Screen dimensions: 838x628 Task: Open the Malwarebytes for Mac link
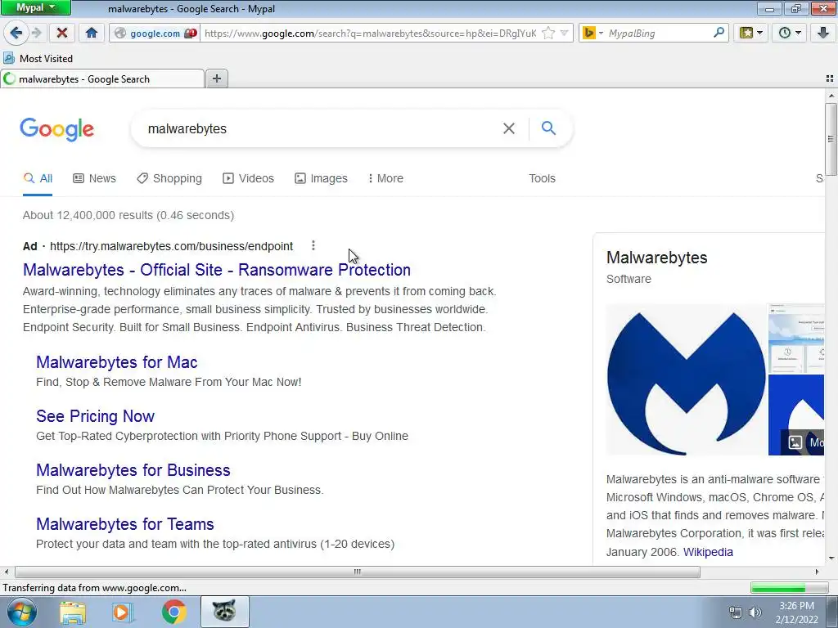[116, 362]
